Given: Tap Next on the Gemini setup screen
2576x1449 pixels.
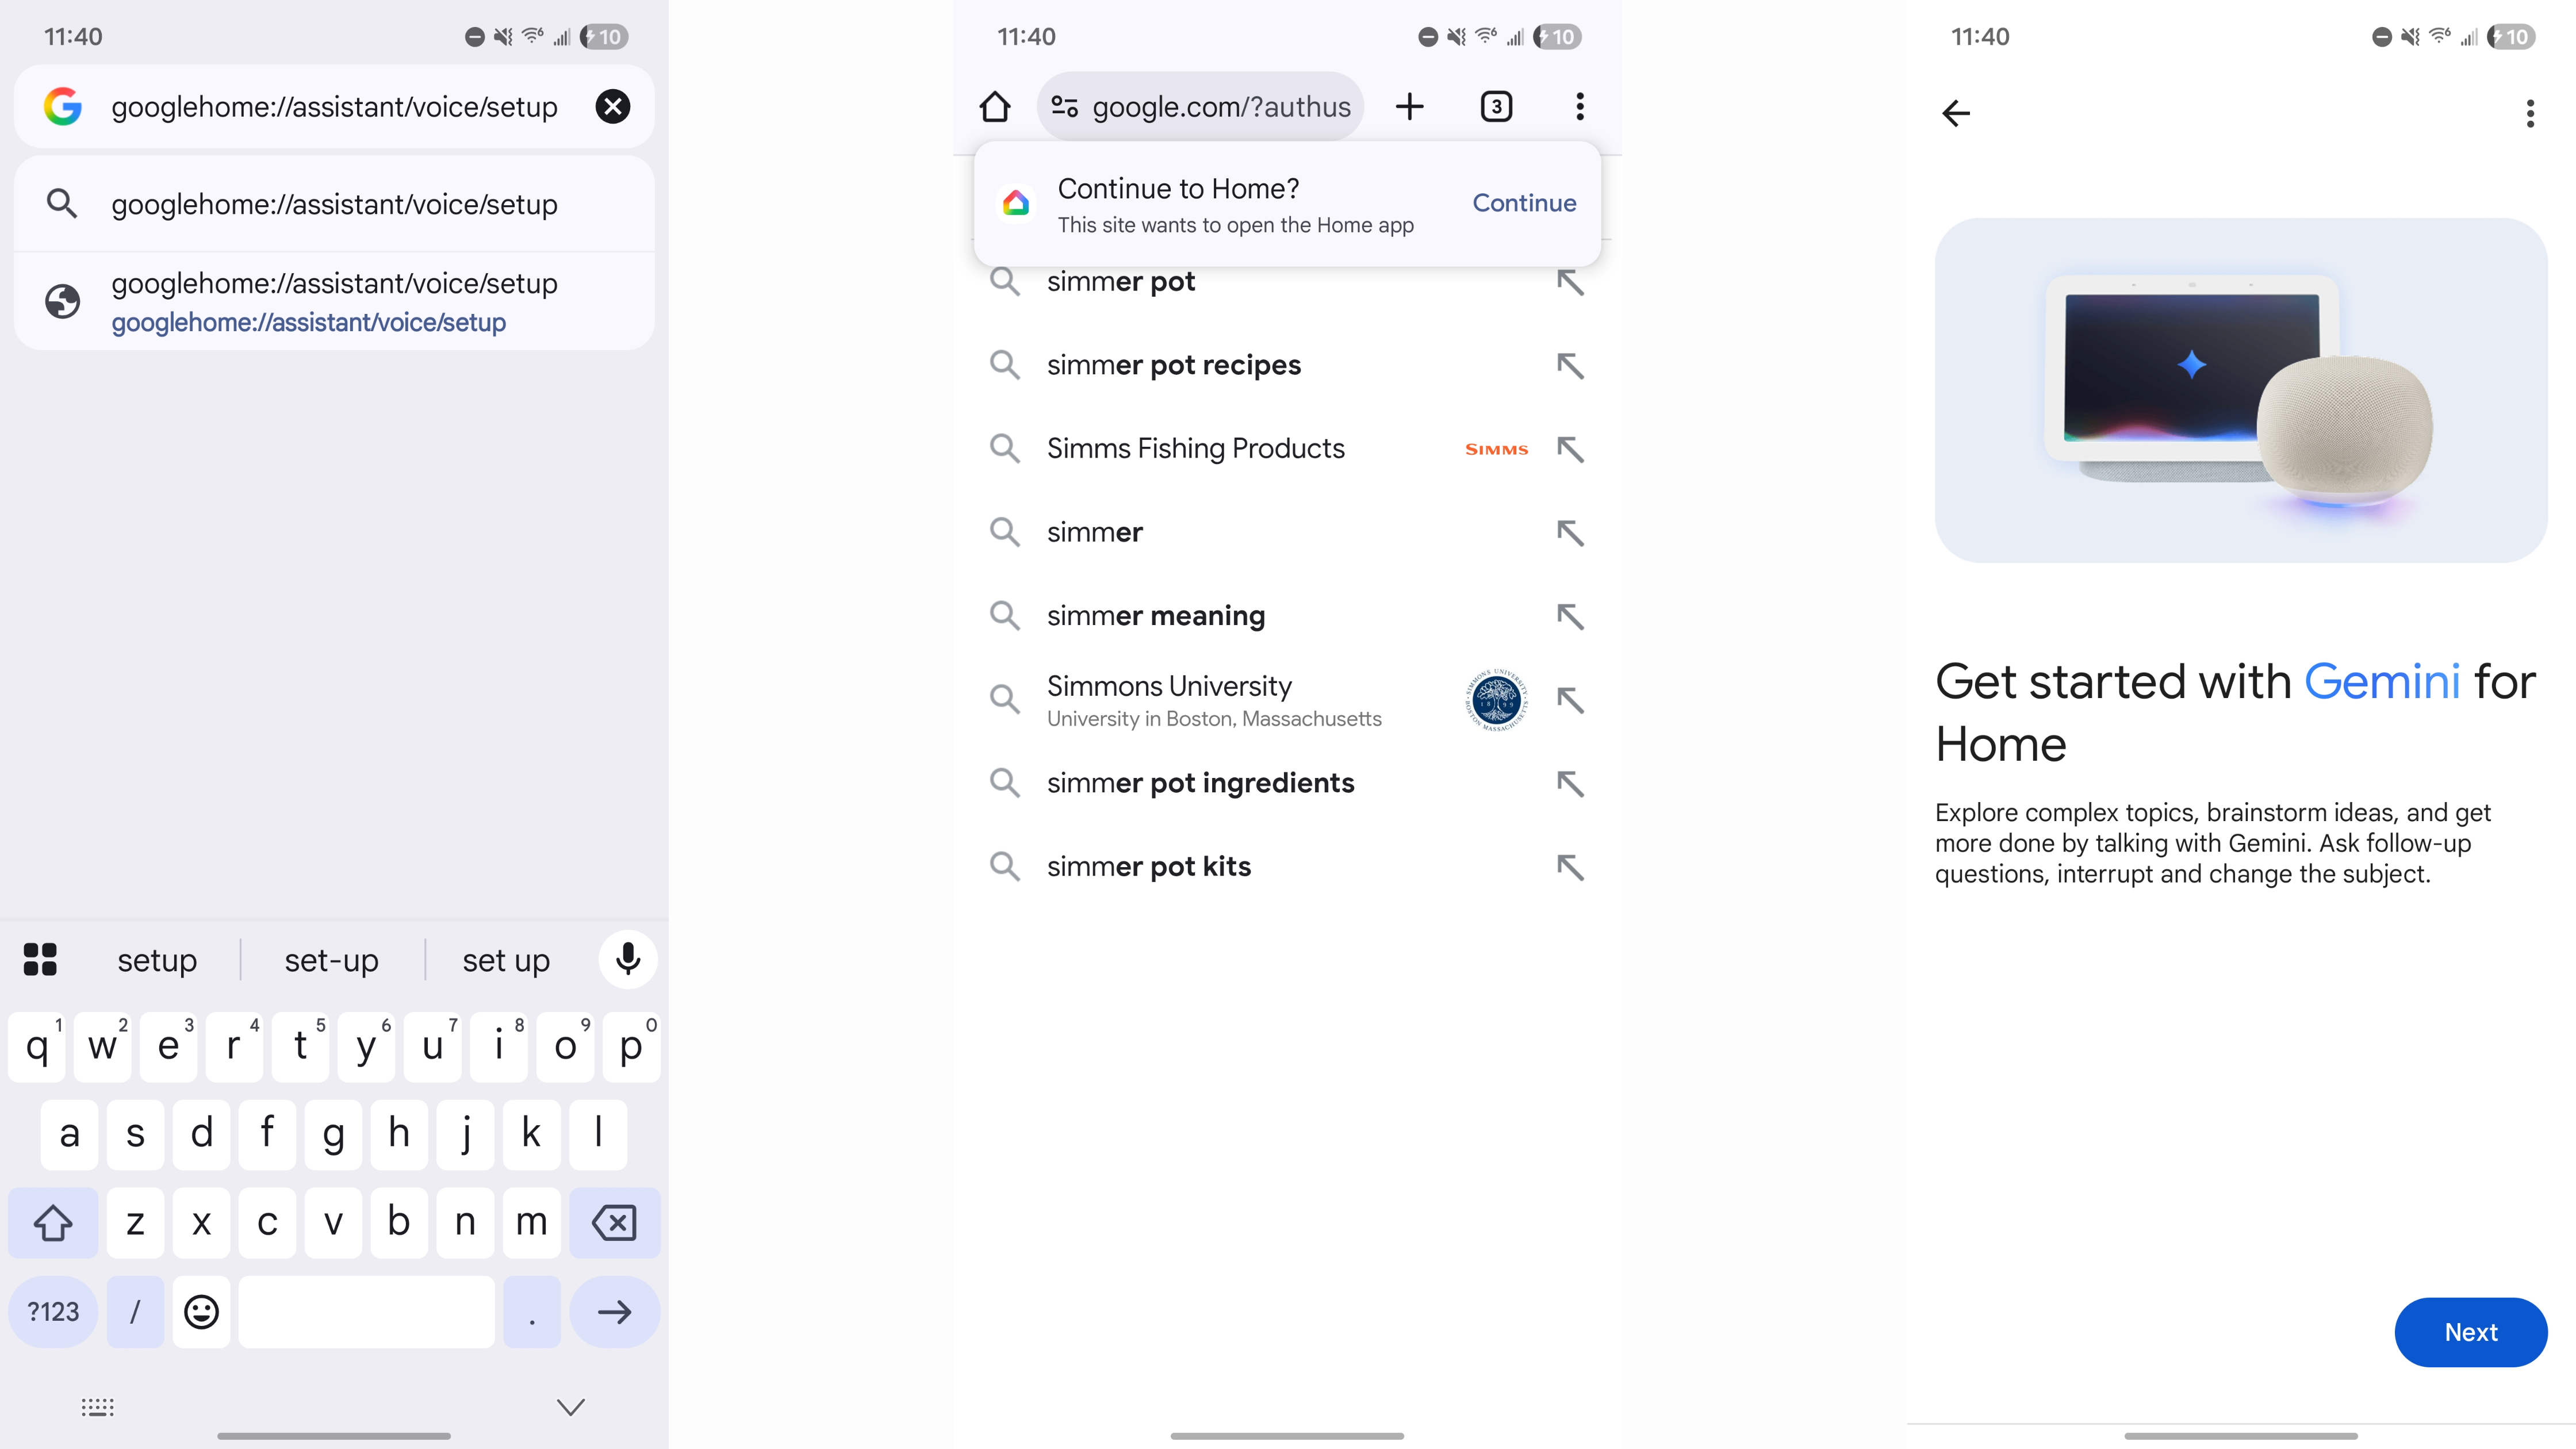Looking at the screenshot, I should [x=2470, y=1332].
